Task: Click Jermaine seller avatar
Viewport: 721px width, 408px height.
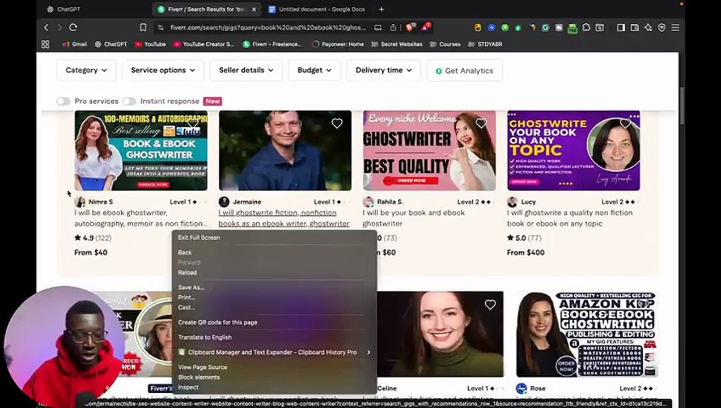Action: coord(224,202)
